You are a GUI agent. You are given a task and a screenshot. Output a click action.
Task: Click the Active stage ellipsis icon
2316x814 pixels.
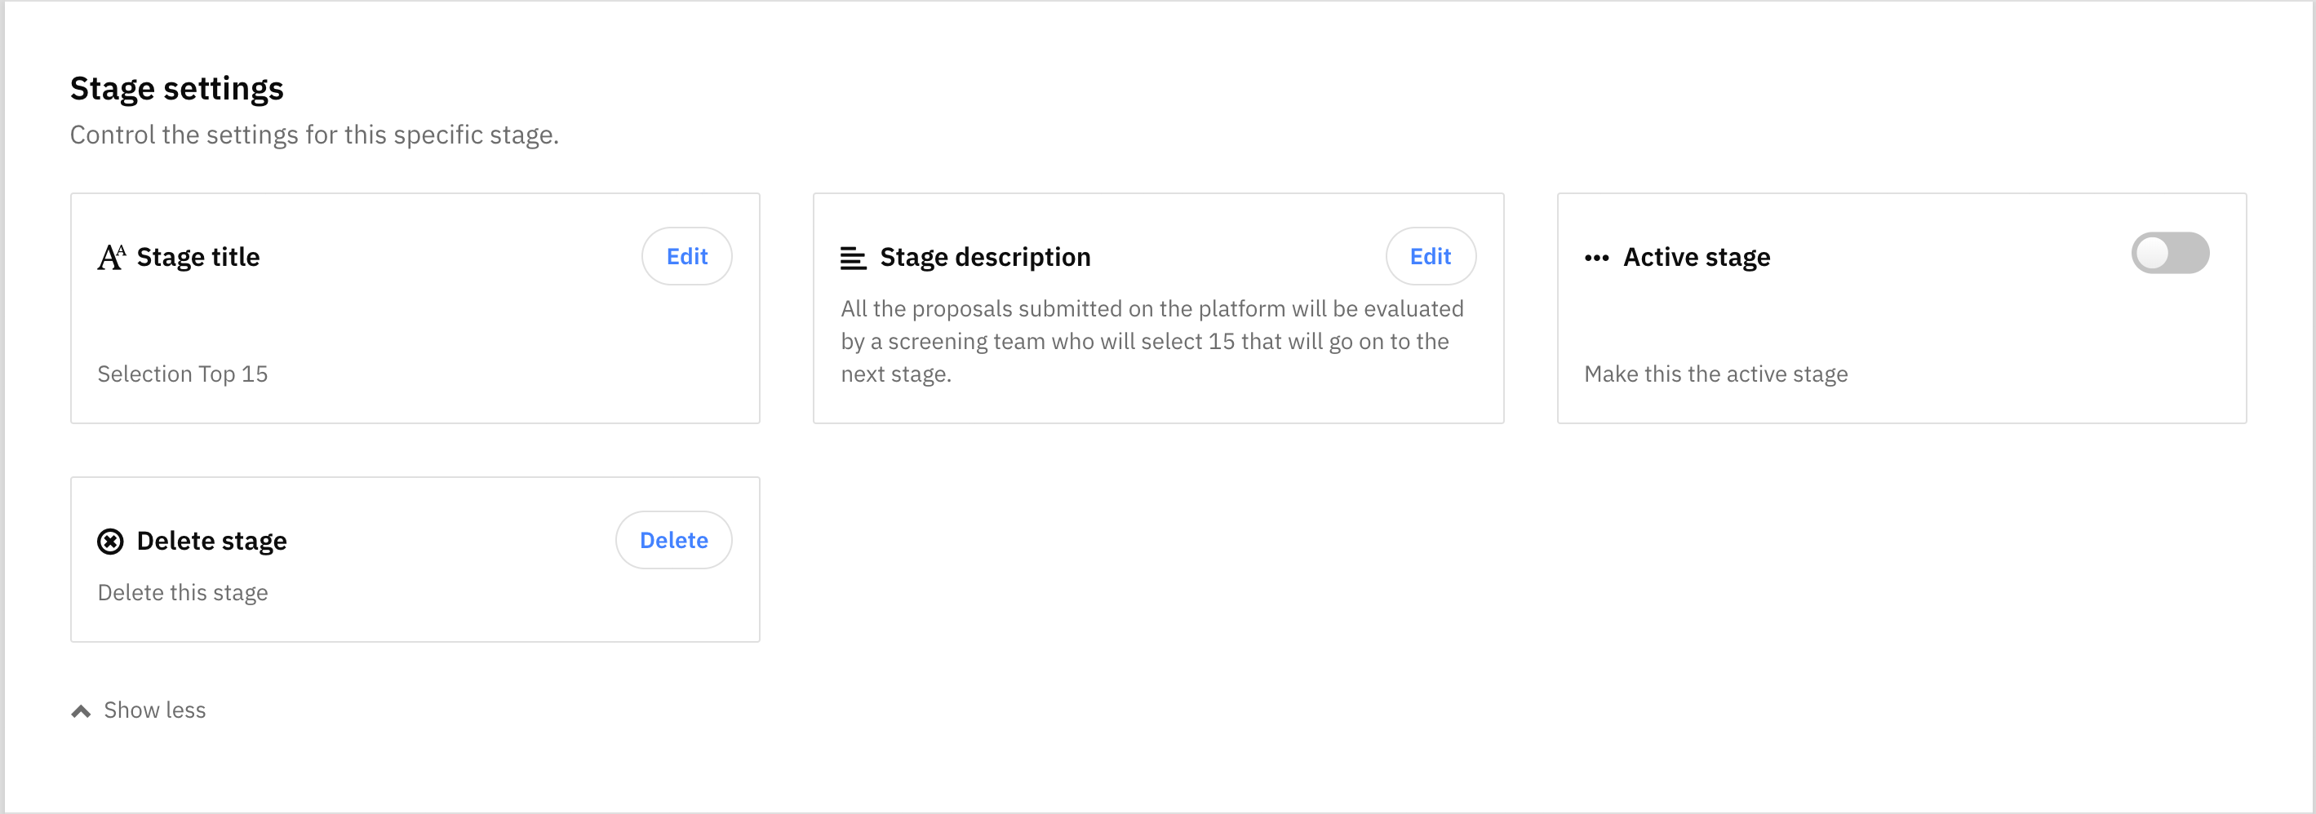click(x=1597, y=258)
